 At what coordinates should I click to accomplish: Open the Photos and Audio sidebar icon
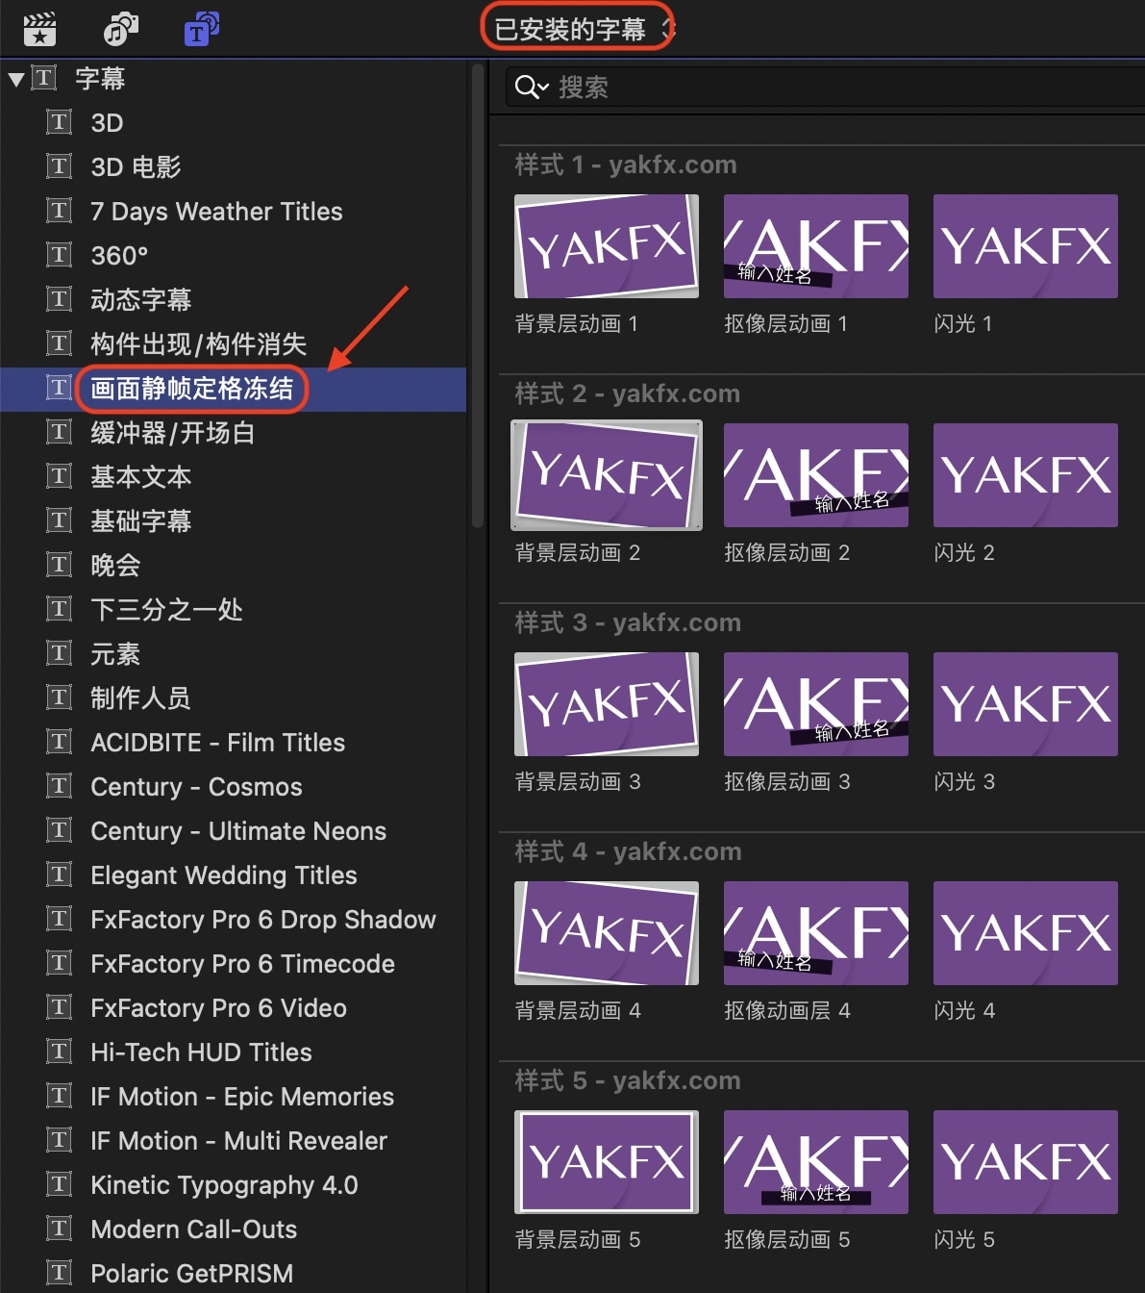click(x=120, y=30)
